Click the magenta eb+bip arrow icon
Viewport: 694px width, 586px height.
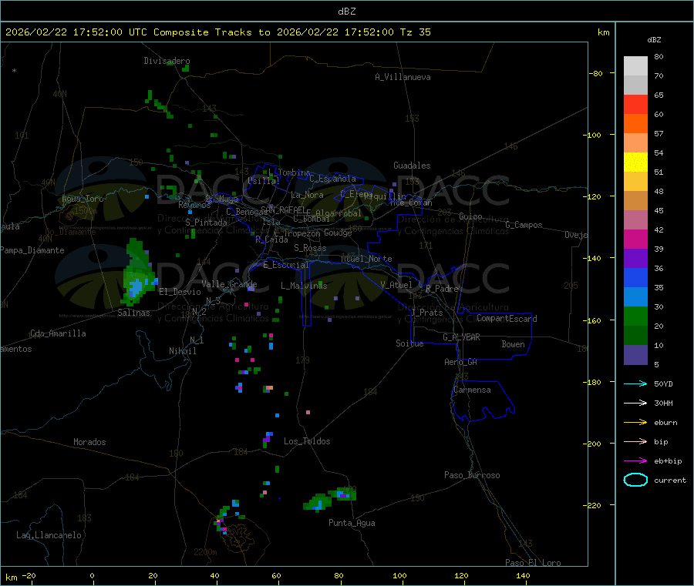click(635, 461)
